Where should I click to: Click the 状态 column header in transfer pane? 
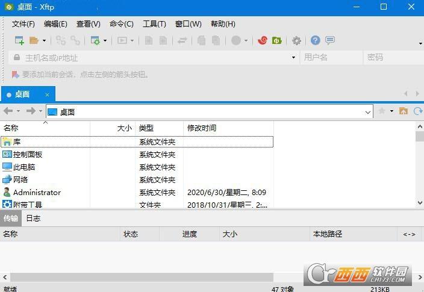tap(140, 234)
